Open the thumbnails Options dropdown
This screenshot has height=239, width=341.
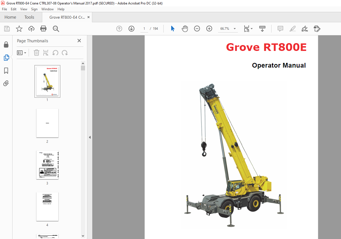(22, 53)
